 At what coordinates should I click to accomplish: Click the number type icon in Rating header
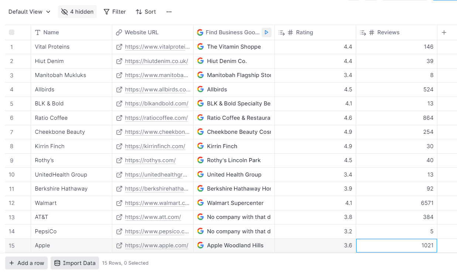point(290,32)
